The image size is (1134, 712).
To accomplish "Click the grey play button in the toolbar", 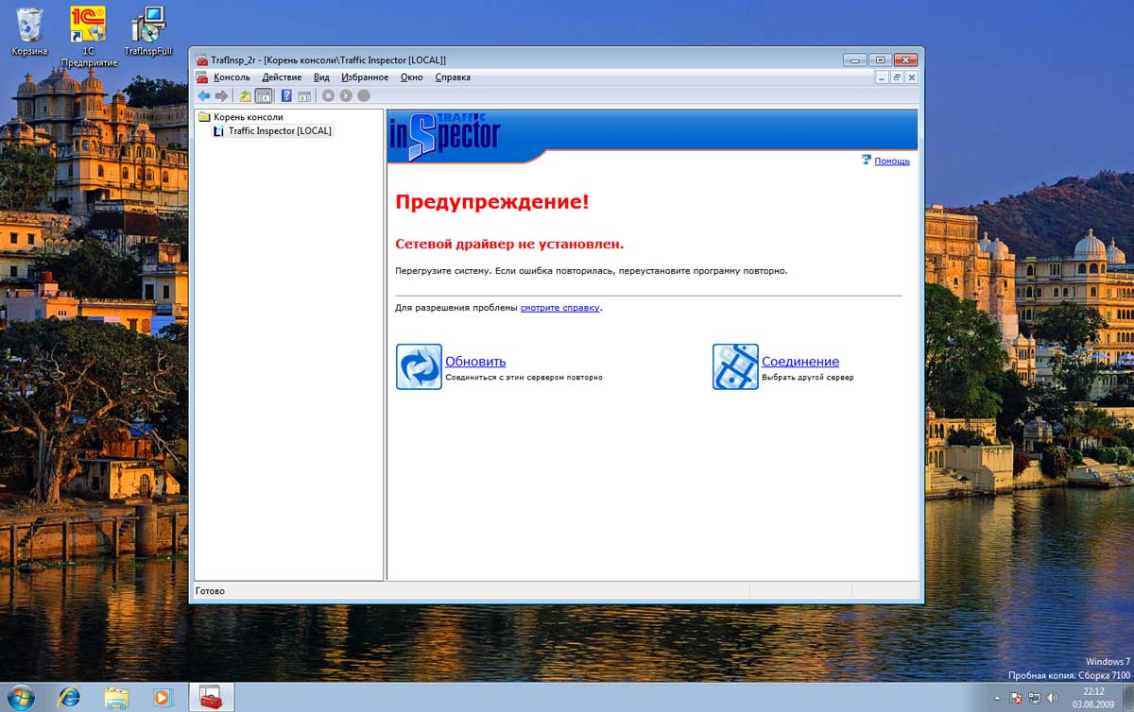I will (346, 95).
